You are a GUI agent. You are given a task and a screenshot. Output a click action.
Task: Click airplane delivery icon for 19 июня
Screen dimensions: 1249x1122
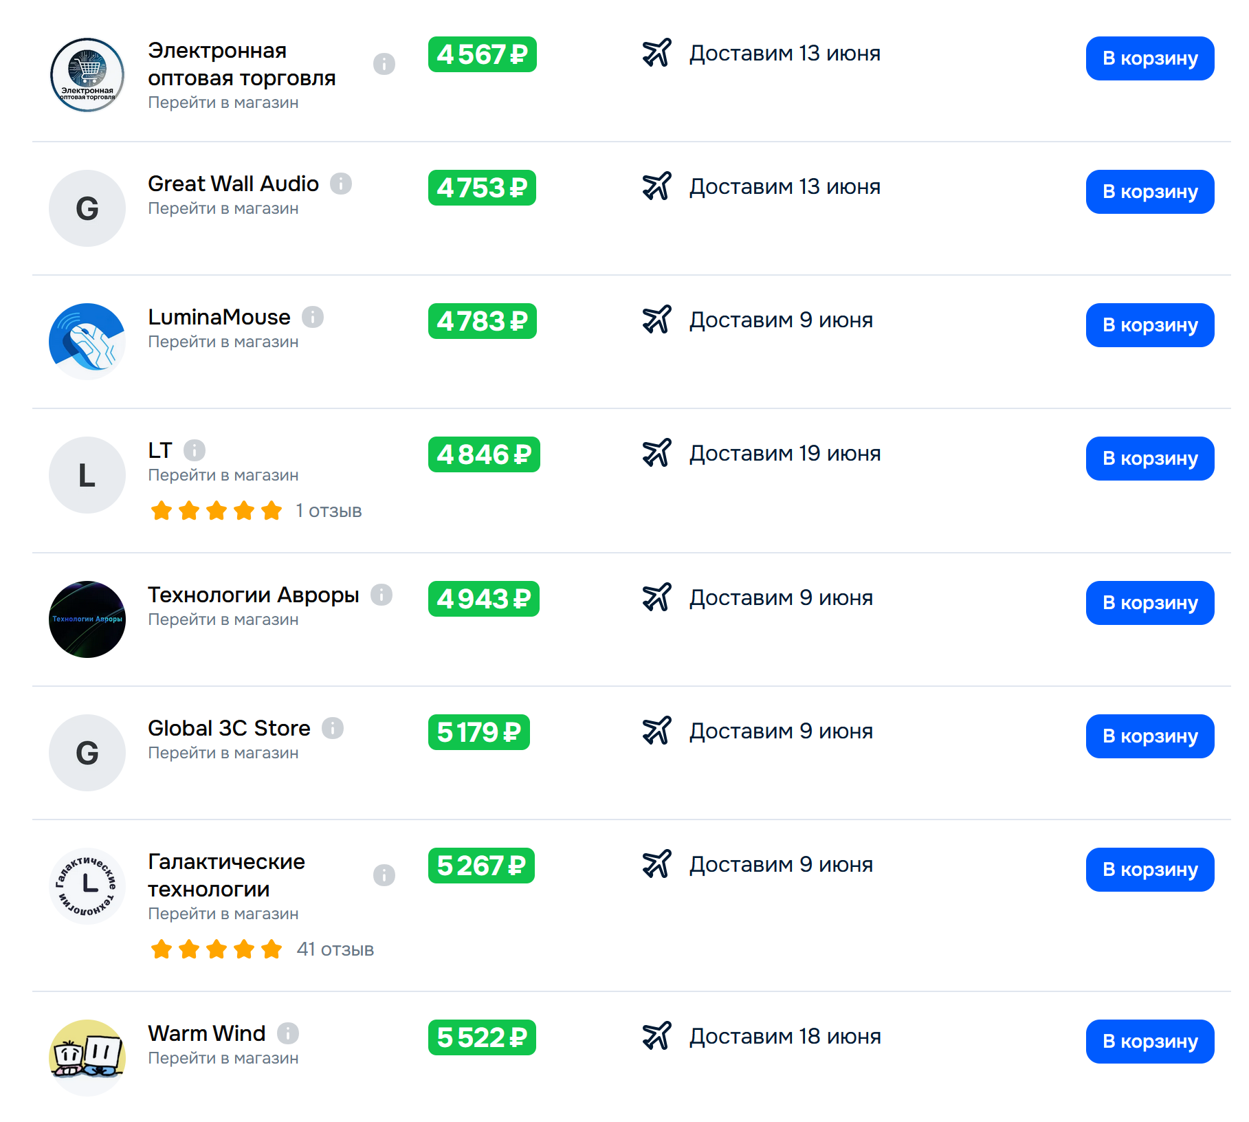656,453
